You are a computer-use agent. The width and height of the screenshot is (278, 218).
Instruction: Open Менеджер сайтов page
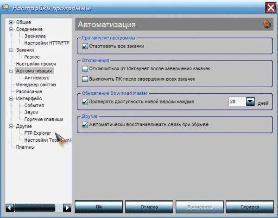[x=36, y=85]
